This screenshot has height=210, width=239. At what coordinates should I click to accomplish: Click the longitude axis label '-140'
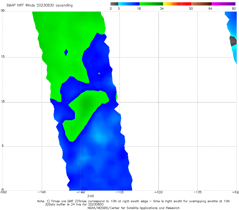(80, 192)
